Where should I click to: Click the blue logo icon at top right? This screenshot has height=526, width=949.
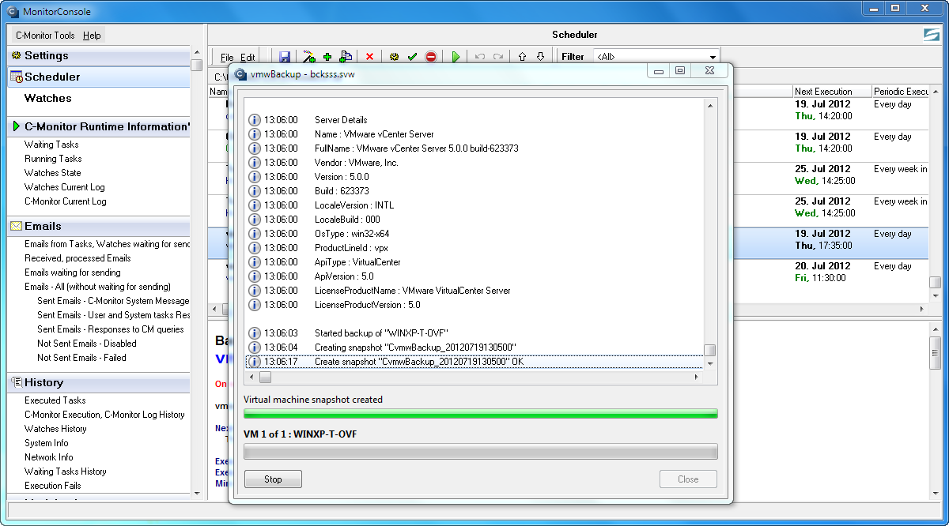coord(930,35)
